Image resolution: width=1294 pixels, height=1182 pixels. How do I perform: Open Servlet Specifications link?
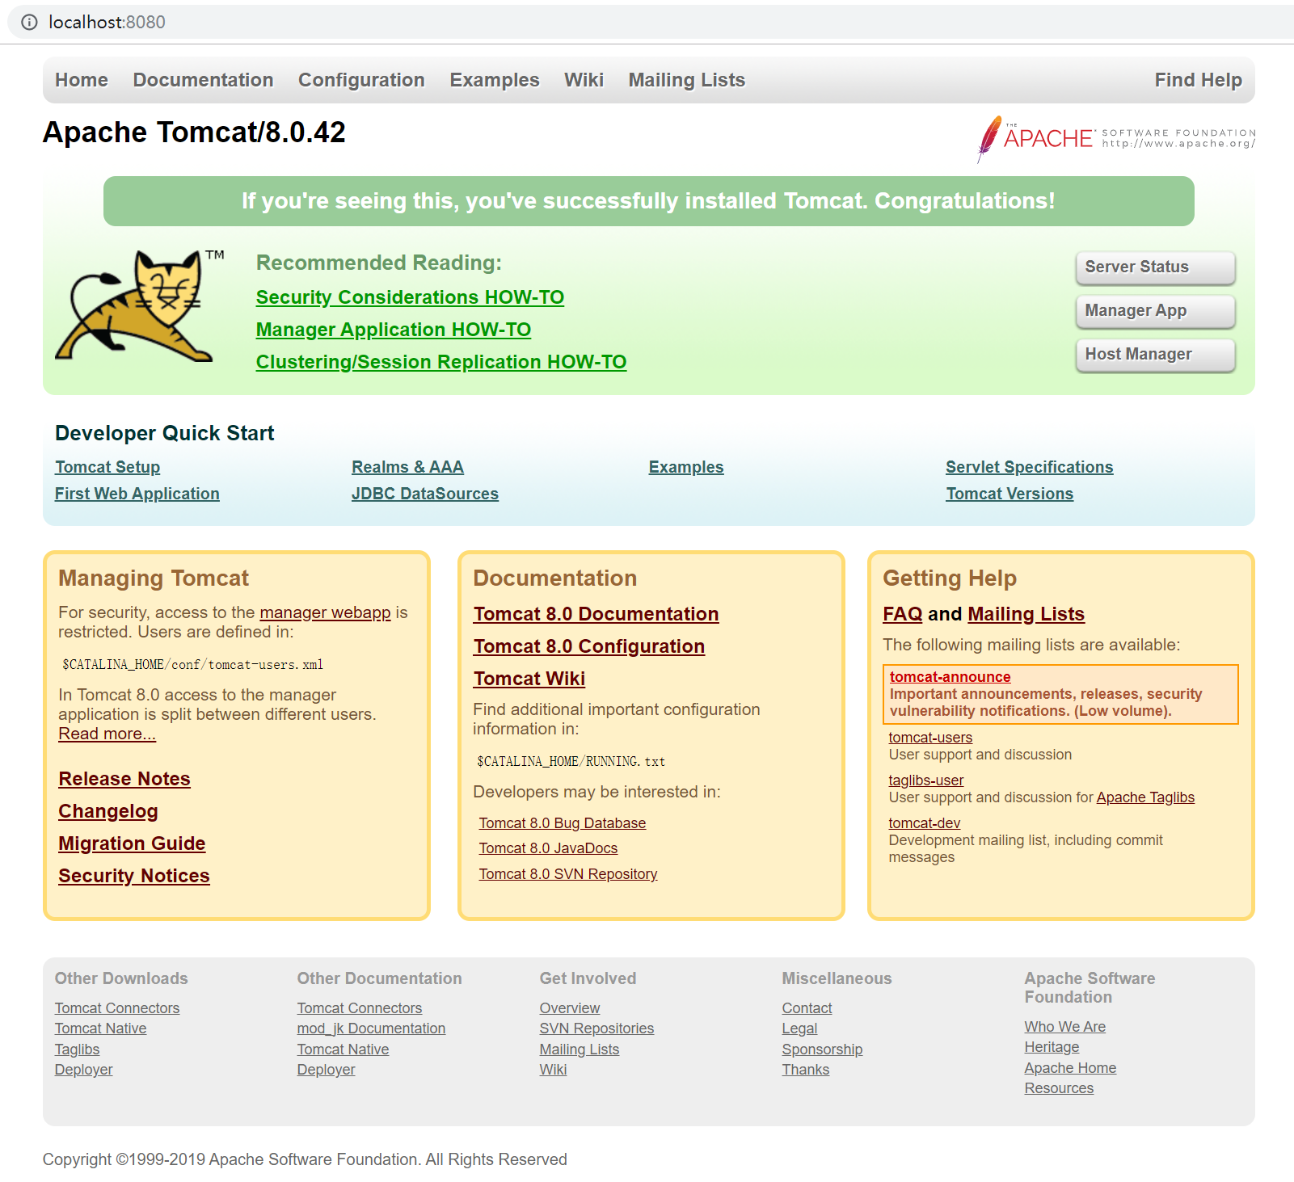click(1030, 467)
